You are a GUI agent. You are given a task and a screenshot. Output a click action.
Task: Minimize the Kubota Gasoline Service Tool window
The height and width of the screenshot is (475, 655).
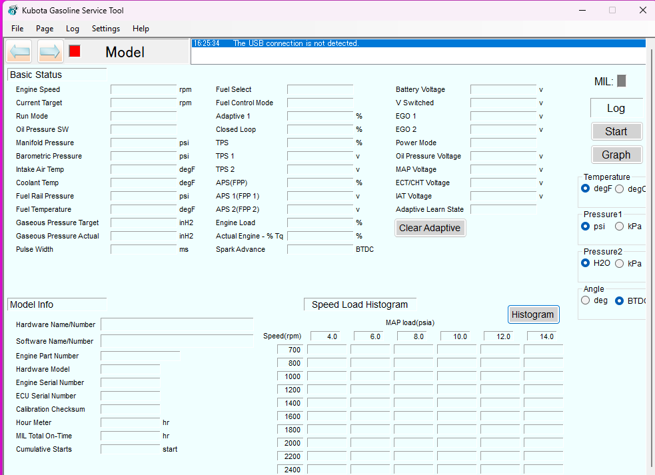[583, 10]
